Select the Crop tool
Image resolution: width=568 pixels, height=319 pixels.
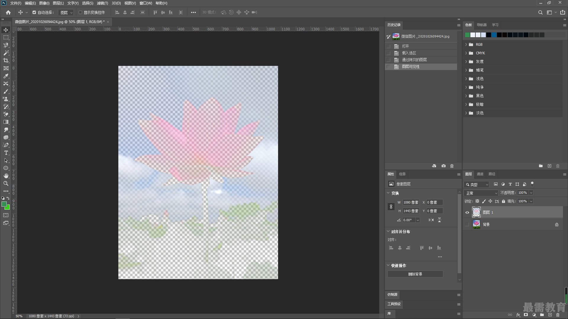coord(6,61)
